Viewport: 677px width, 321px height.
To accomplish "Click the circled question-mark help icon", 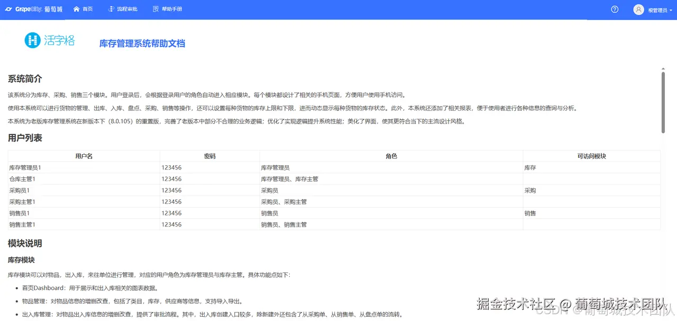I will tap(614, 8).
